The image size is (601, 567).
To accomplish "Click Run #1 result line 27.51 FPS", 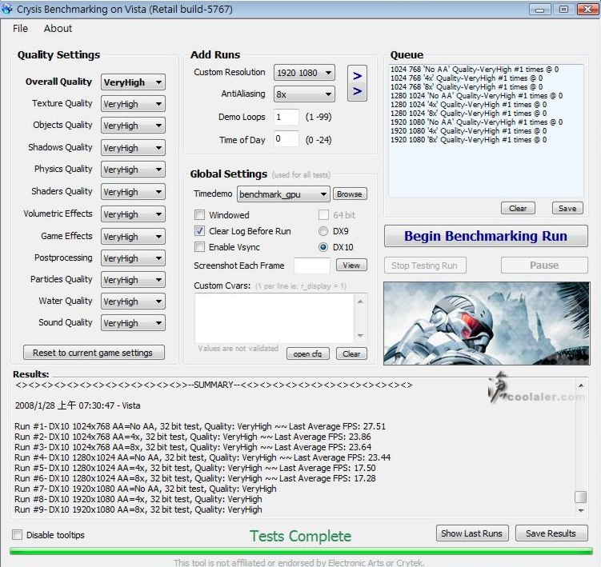I will [x=200, y=426].
